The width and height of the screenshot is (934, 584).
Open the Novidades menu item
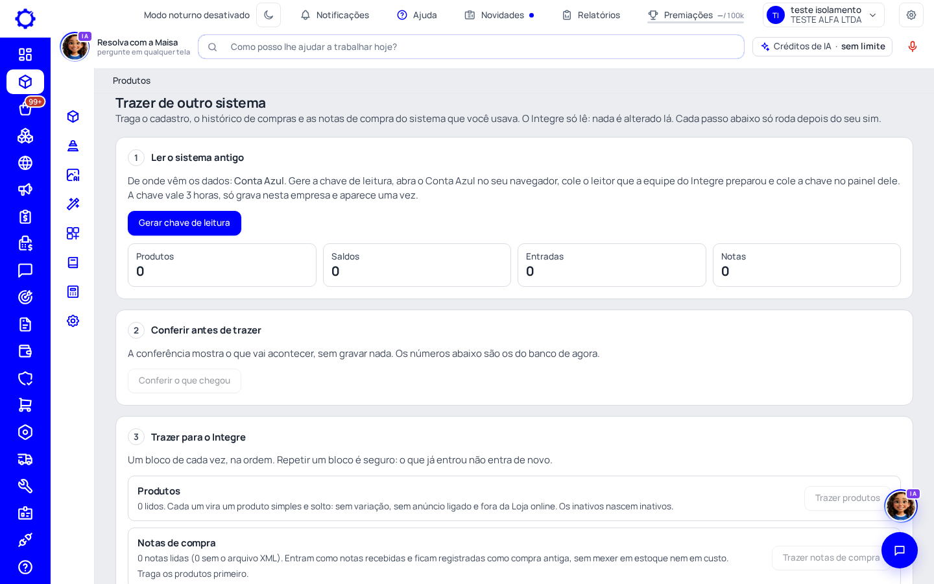[x=499, y=15]
